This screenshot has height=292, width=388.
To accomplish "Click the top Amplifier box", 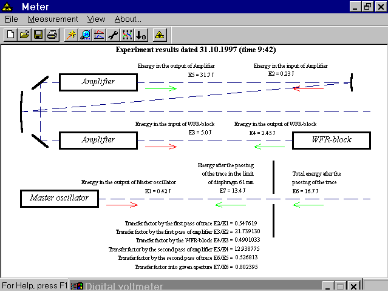I will pyautogui.click(x=98, y=82).
